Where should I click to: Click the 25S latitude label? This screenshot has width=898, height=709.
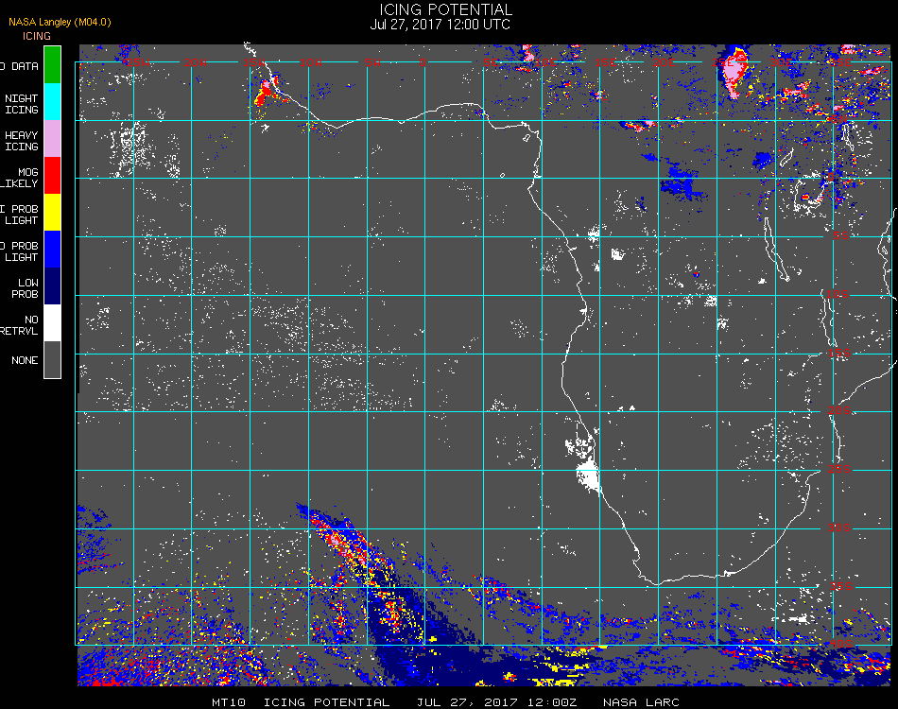click(838, 469)
